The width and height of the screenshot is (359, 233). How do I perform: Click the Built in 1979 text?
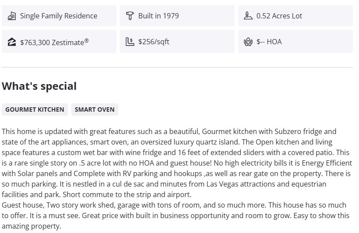(158, 16)
